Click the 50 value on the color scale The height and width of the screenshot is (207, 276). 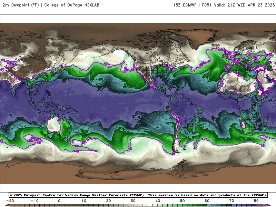[x=183, y=201]
